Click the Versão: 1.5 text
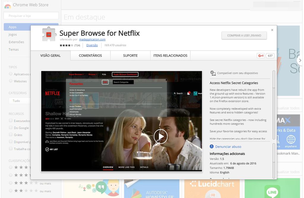The height and width of the screenshot is (198, 304). point(217,159)
